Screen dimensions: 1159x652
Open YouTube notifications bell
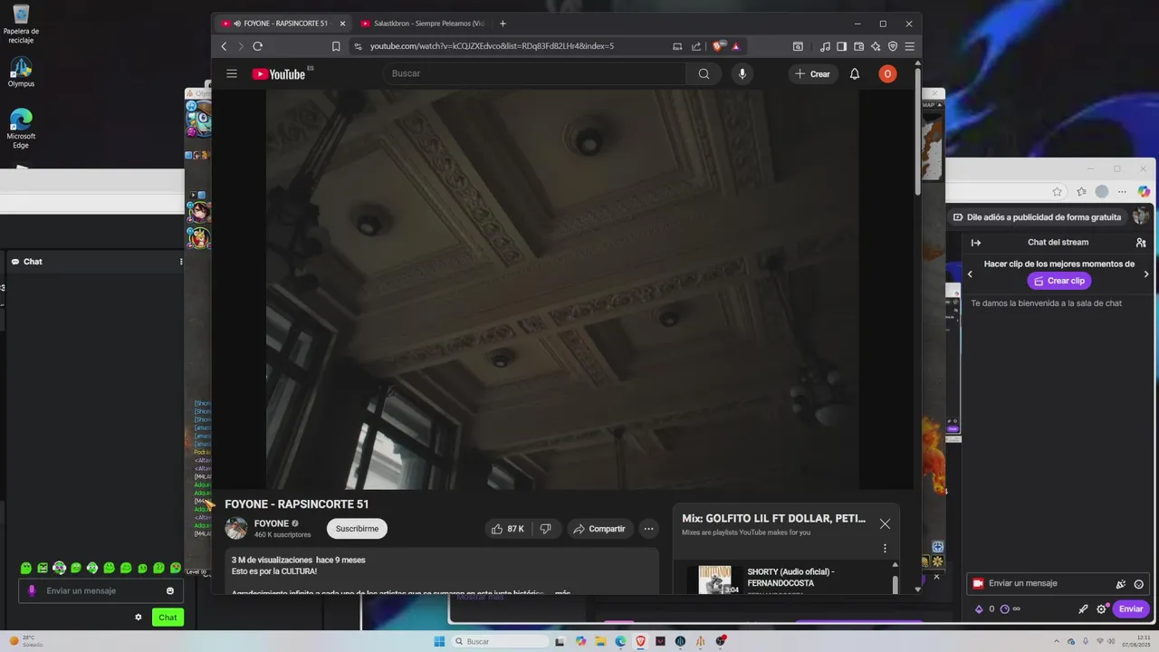tap(854, 73)
